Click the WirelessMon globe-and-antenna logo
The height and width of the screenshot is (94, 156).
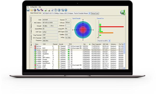123,12
